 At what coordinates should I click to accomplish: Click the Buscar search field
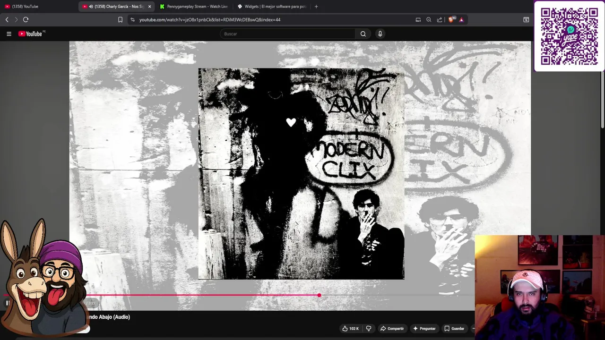click(287, 34)
